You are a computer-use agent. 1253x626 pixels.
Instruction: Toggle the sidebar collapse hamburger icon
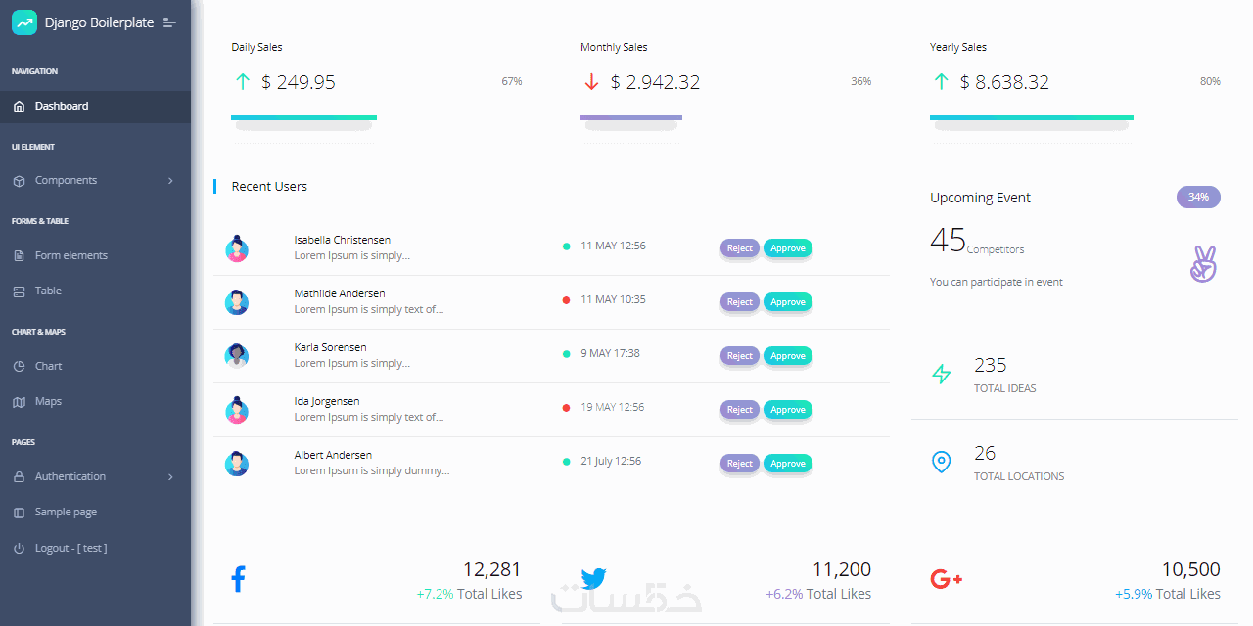(170, 22)
